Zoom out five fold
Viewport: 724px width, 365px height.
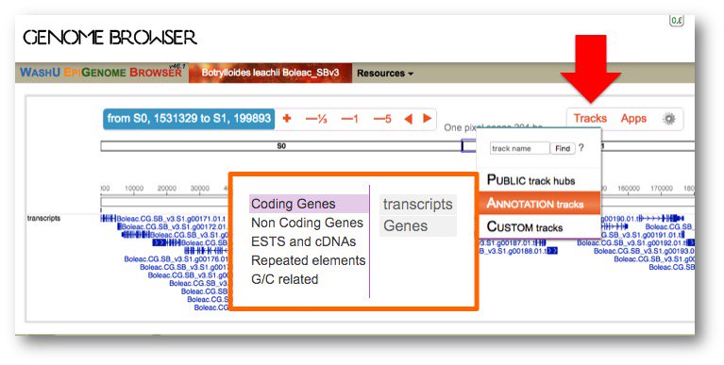coord(382,119)
